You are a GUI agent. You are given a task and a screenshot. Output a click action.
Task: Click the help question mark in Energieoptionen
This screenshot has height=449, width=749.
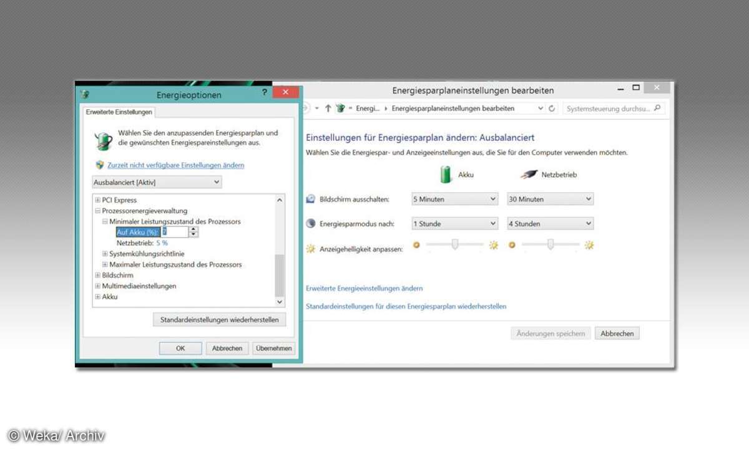(265, 93)
